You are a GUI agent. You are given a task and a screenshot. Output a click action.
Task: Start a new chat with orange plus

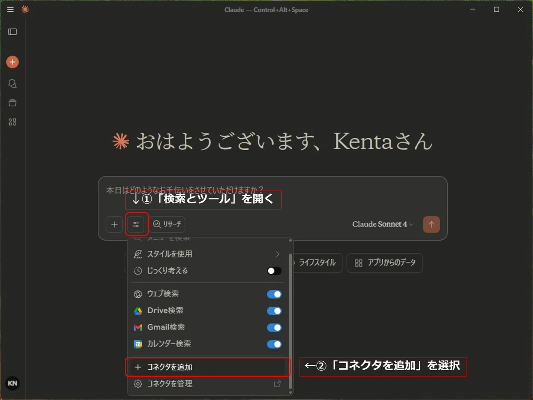click(x=12, y=62)
